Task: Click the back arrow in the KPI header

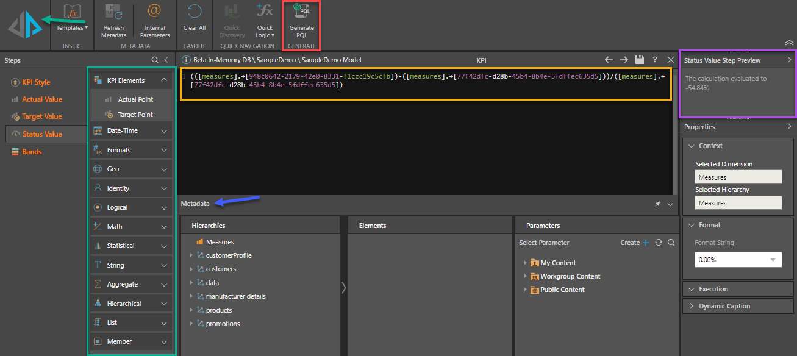Action: [609, 60]
